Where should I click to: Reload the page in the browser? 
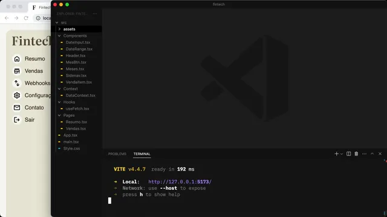(26, 18)
